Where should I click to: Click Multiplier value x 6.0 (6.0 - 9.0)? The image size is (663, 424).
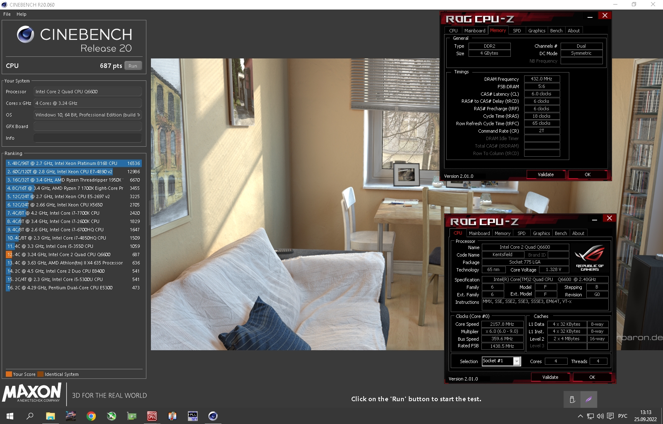tap(502, 332)
